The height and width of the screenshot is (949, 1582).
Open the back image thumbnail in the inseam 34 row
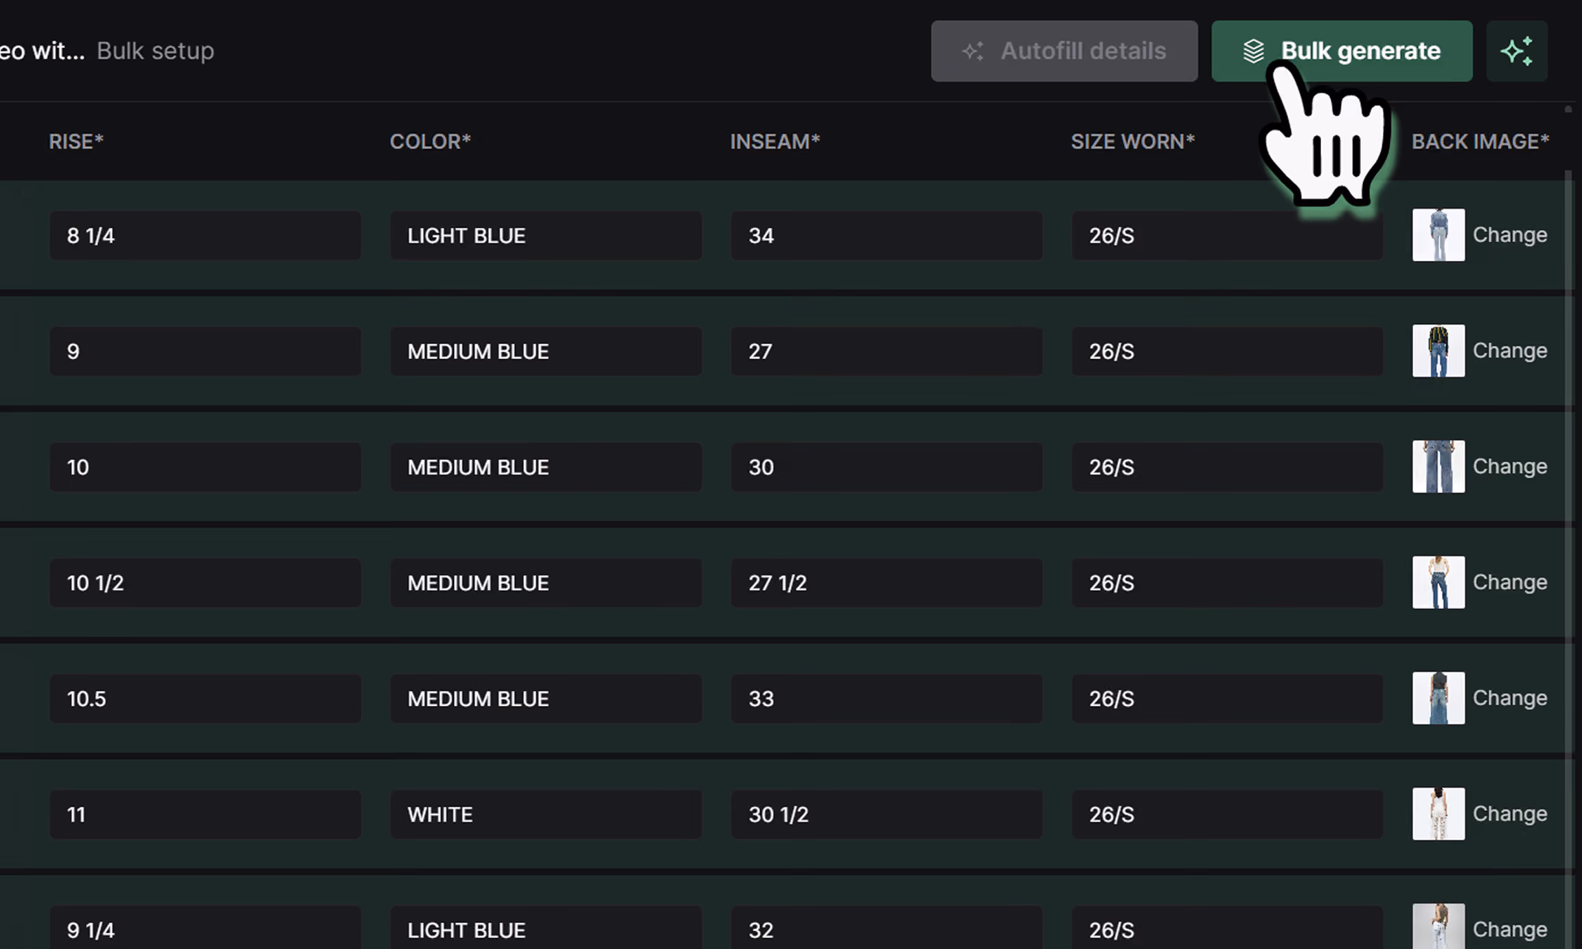pyautogui.click(x=1438, y=235)
